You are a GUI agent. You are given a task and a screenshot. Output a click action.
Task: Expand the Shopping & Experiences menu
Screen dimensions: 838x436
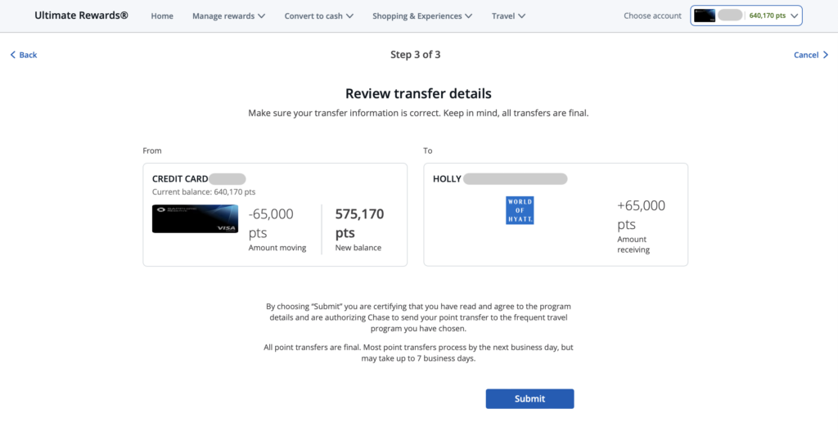click(422, 16)
